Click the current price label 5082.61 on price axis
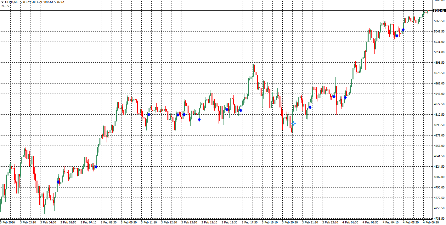Image resolution: width=446 pixels, height=225 pixels. 439,11
